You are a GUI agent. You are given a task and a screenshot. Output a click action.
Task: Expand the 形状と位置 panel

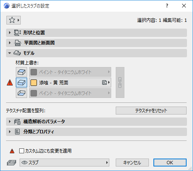(x=96, y=33)
